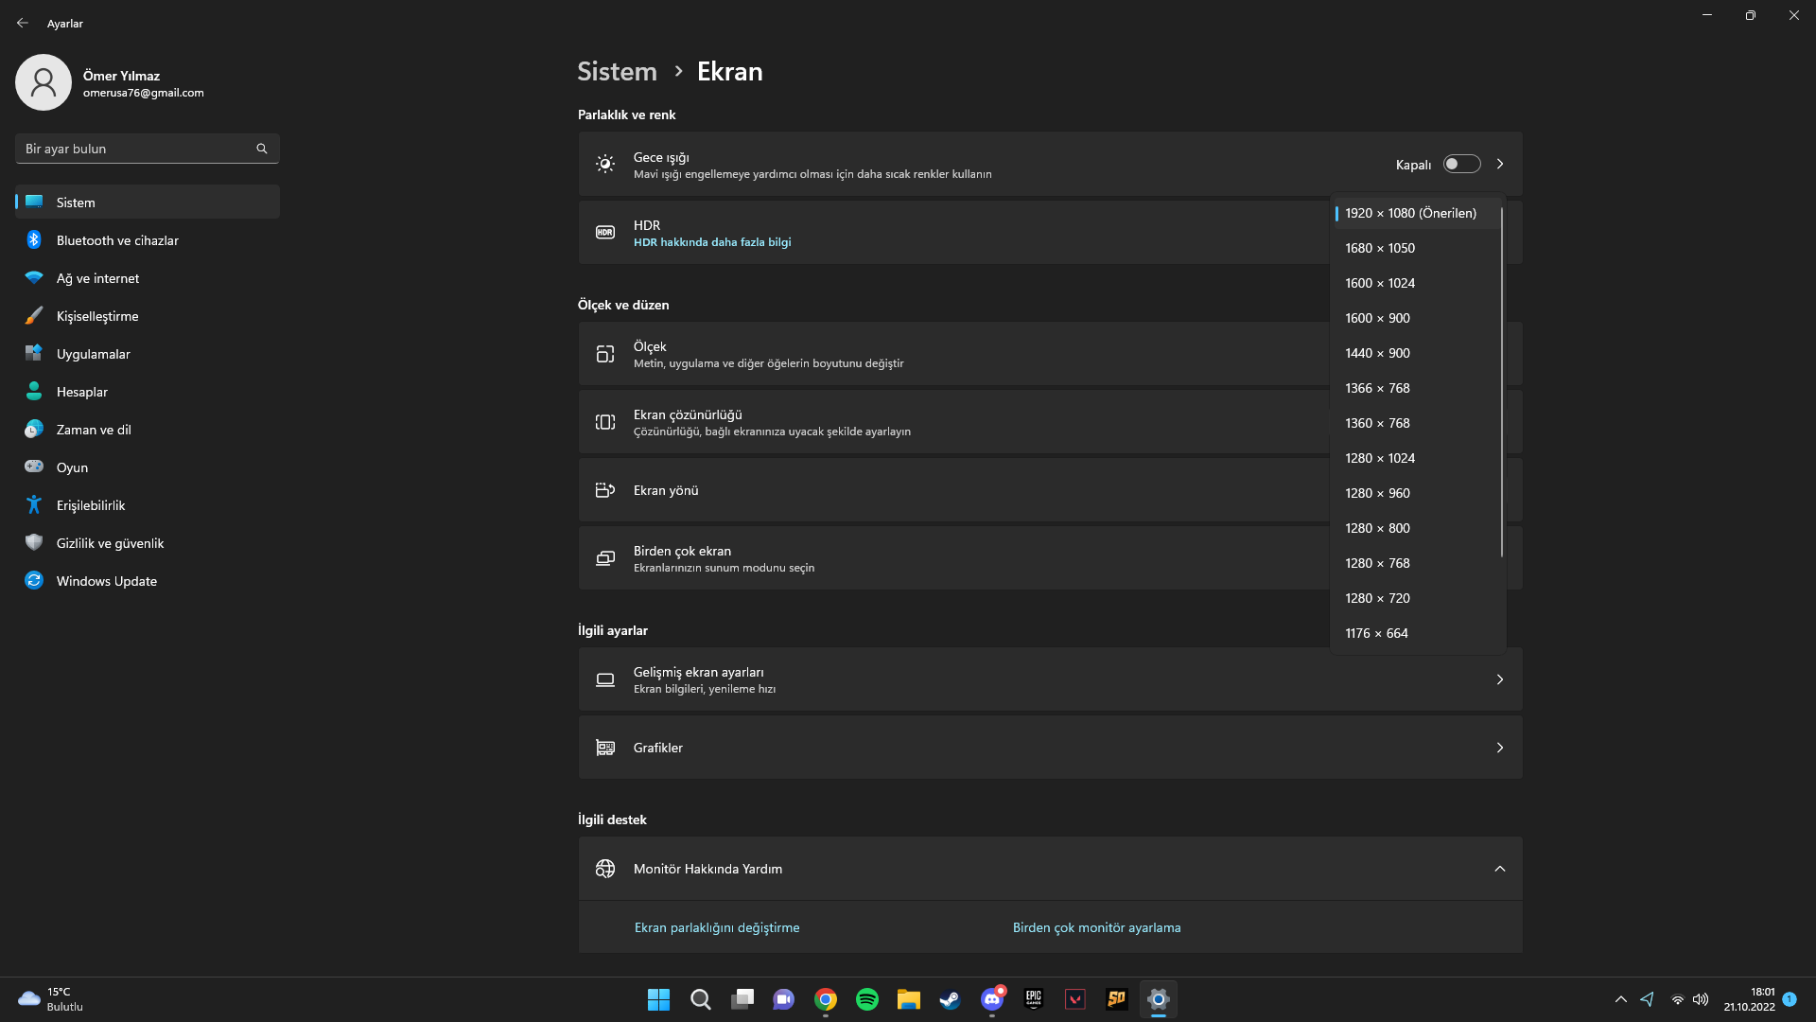
Task: Open Ekran parlaklığını değiştirme help link
Action: click(x=717, y=927)
